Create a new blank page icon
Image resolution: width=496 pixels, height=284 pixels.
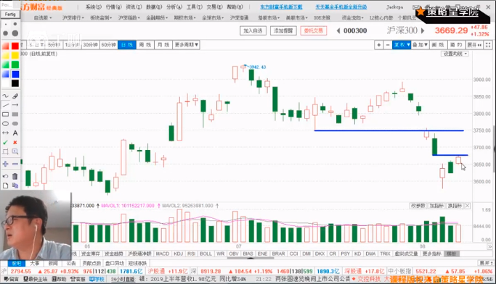pyautogui.click(x=5, y=185)
